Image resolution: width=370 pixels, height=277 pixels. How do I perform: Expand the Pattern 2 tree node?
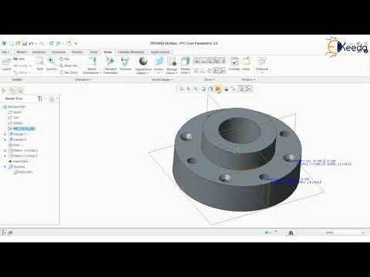coord(5,156)
